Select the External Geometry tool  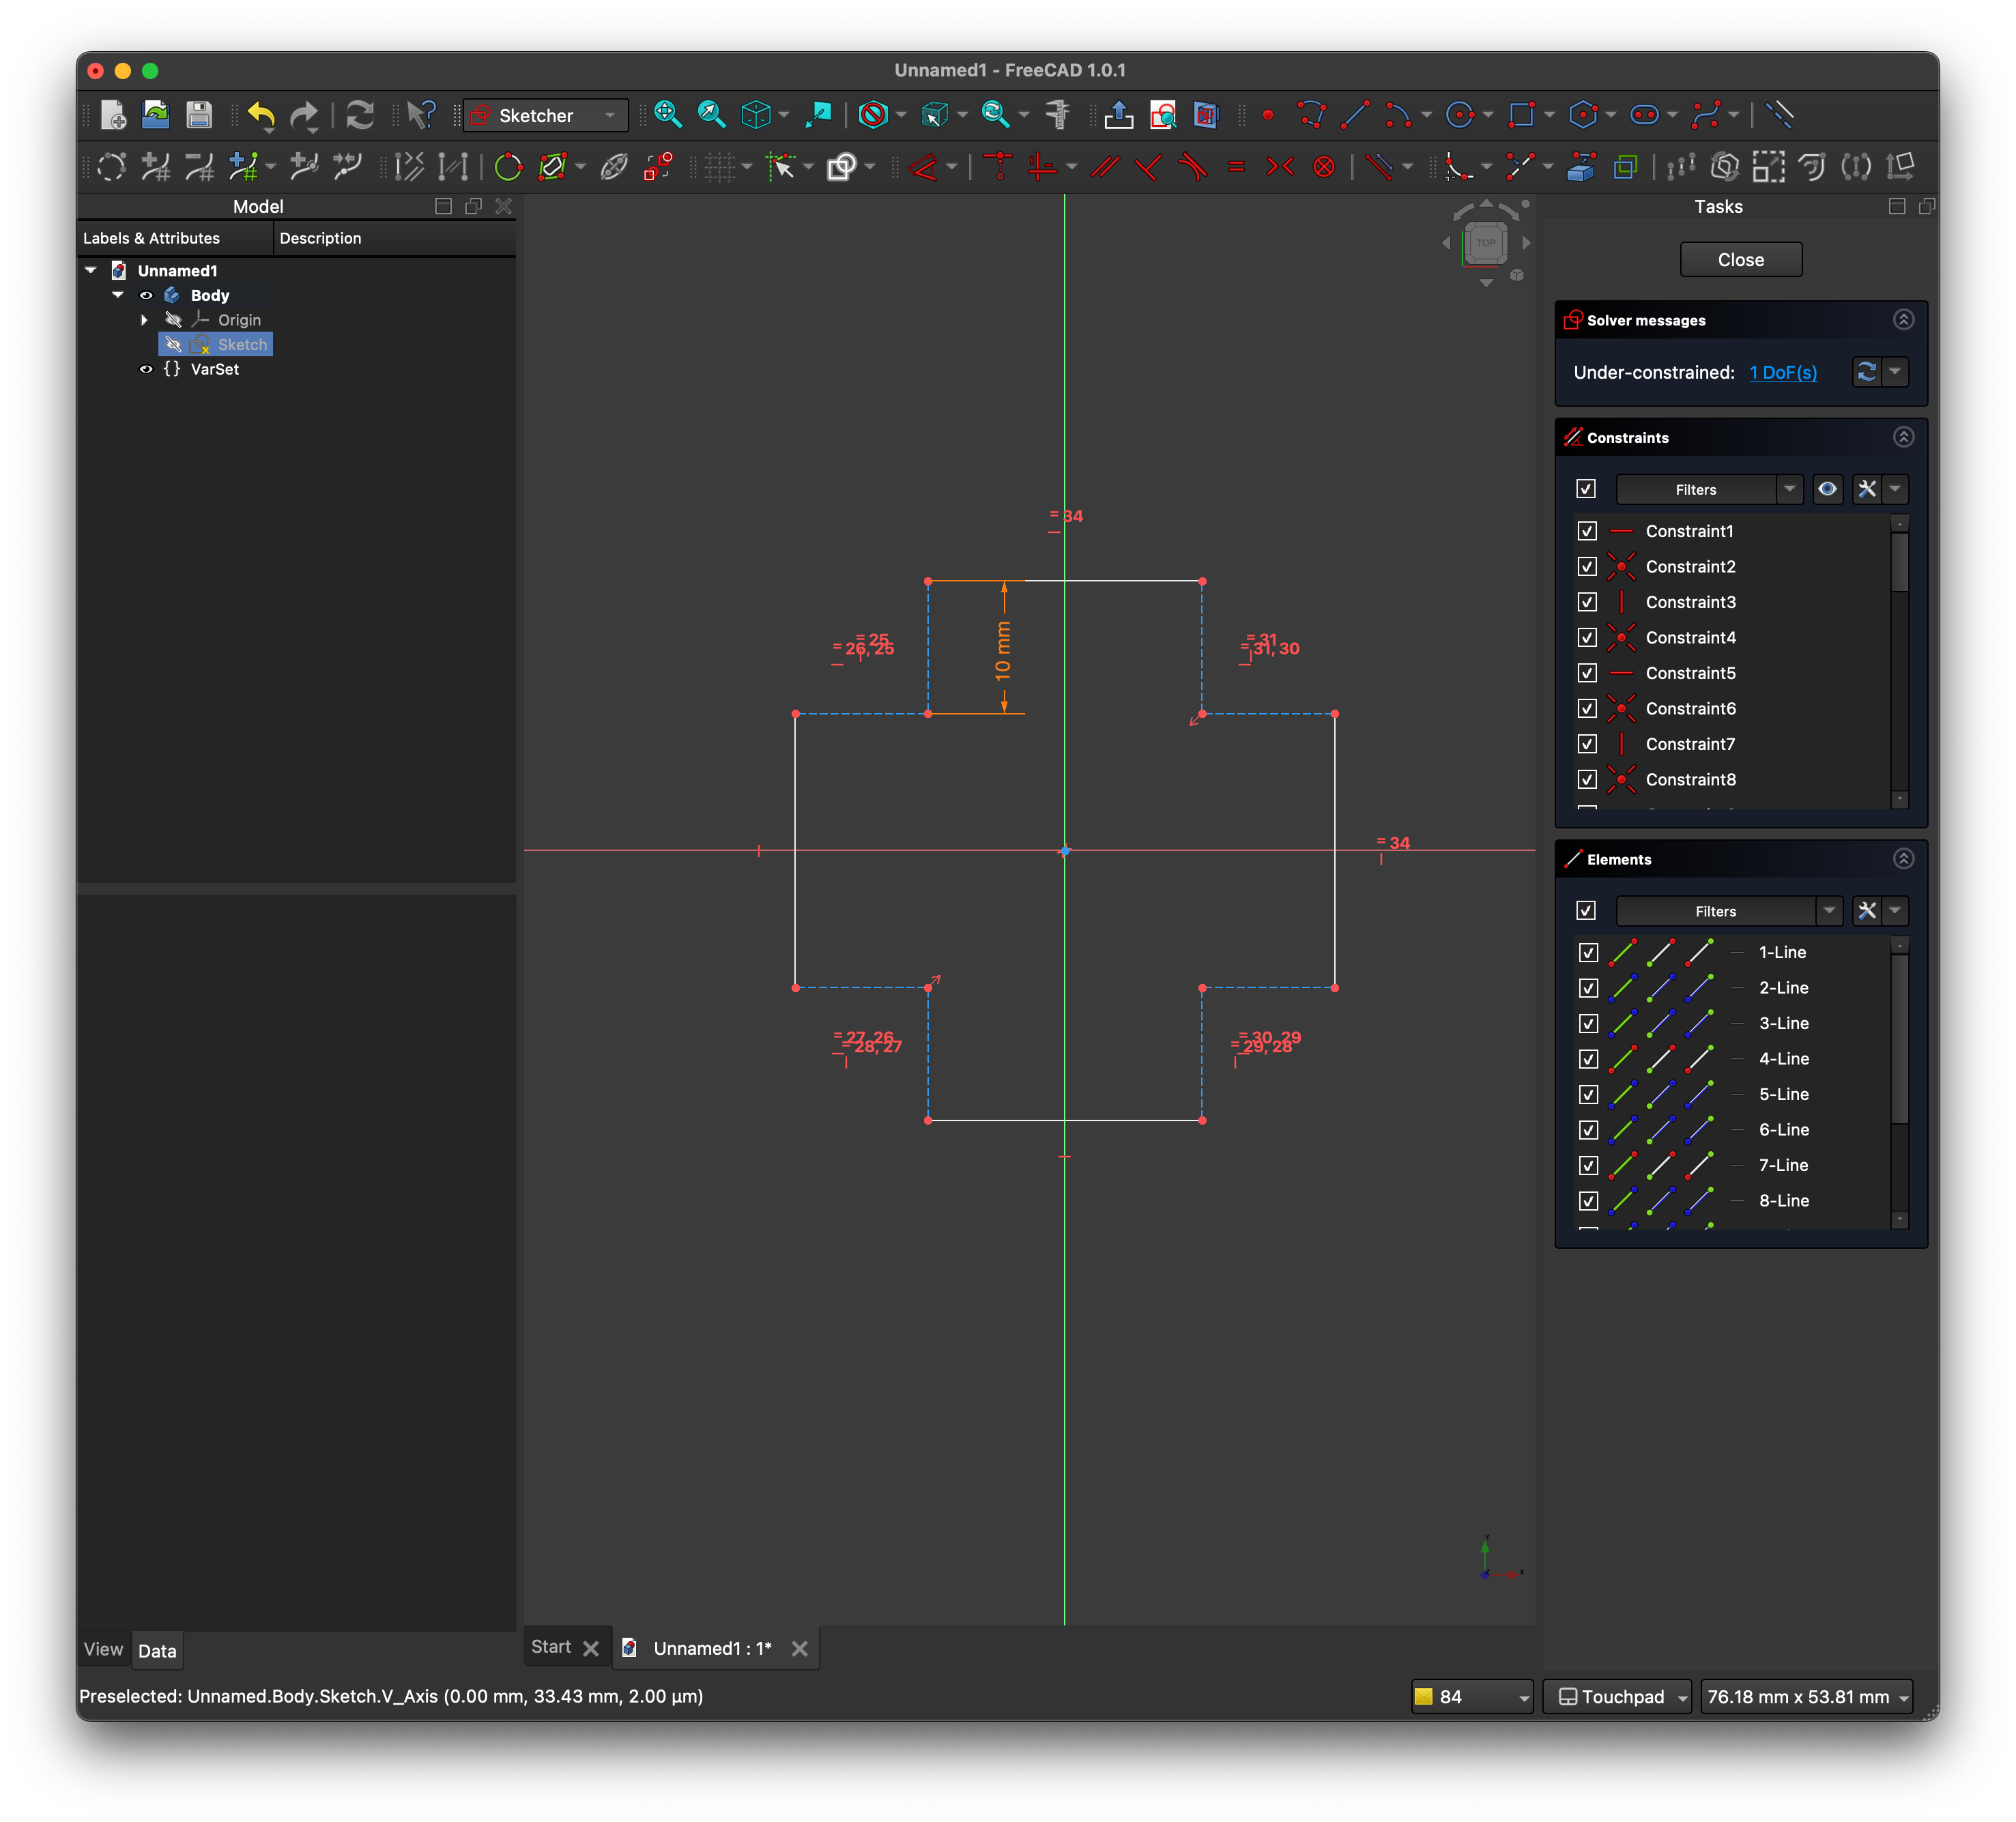click(x=1581, y=166)
